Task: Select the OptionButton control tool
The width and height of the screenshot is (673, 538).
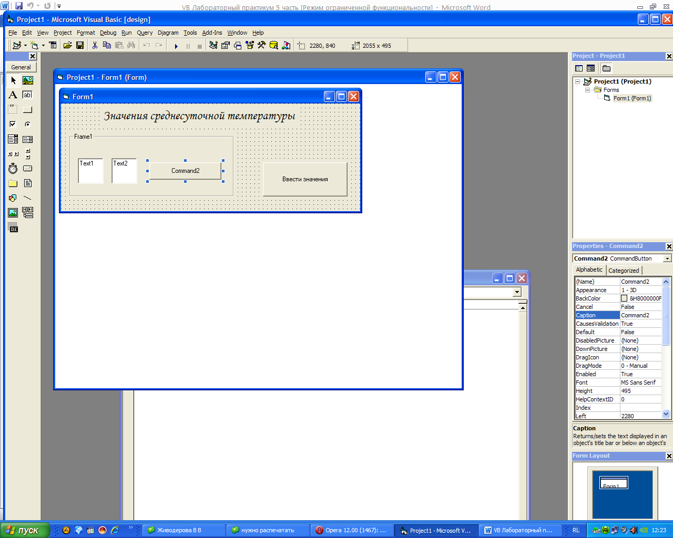Action: (28, 125)
